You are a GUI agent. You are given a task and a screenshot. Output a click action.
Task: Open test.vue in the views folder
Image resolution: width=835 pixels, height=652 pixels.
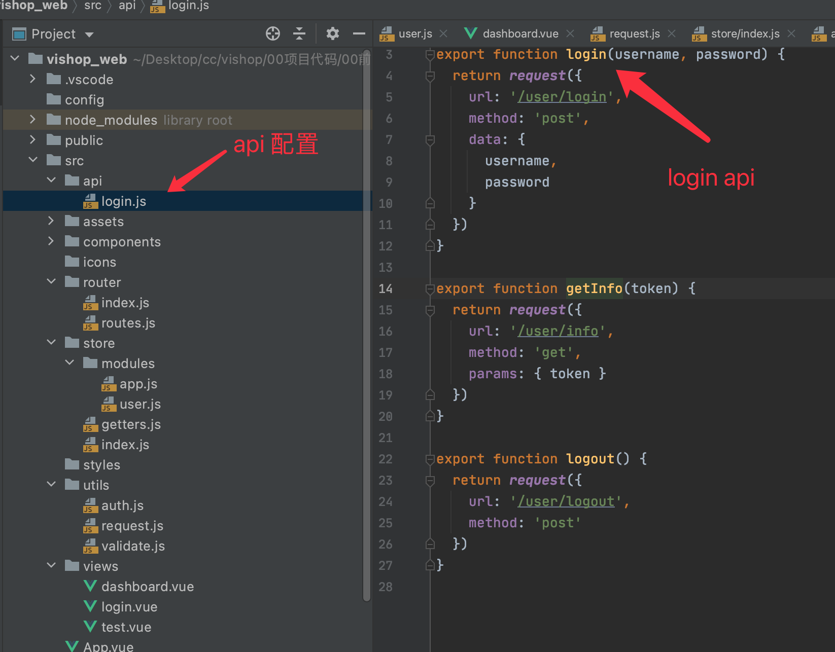pyautogui.click(x=117, y=627)
